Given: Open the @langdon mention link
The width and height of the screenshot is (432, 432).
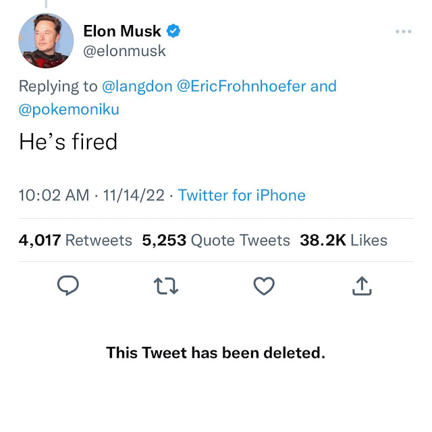Looking at the screenshot, I should point(136,86).
